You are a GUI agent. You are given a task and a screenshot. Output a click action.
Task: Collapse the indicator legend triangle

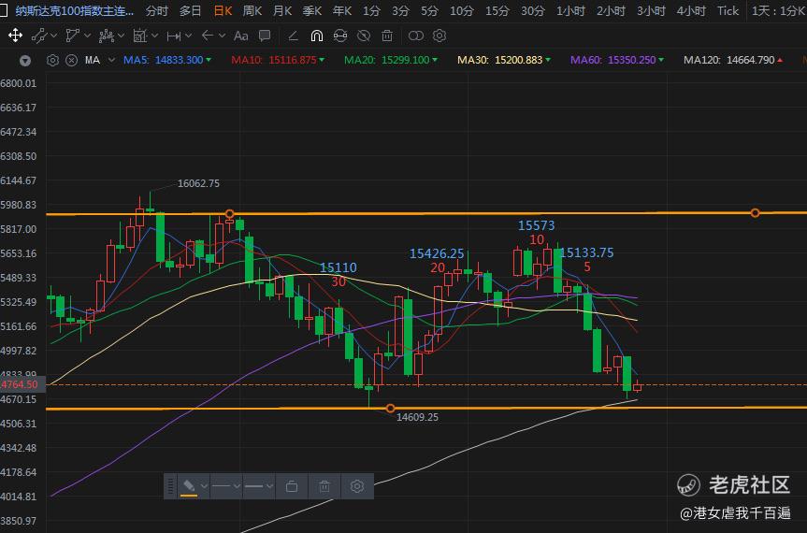(24, 61)
